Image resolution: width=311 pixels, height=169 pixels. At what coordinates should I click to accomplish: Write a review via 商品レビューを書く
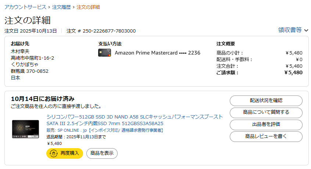(266, 137)
